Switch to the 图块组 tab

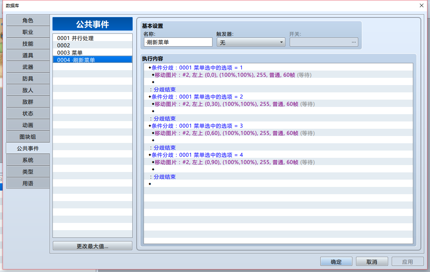coord(28,137)
